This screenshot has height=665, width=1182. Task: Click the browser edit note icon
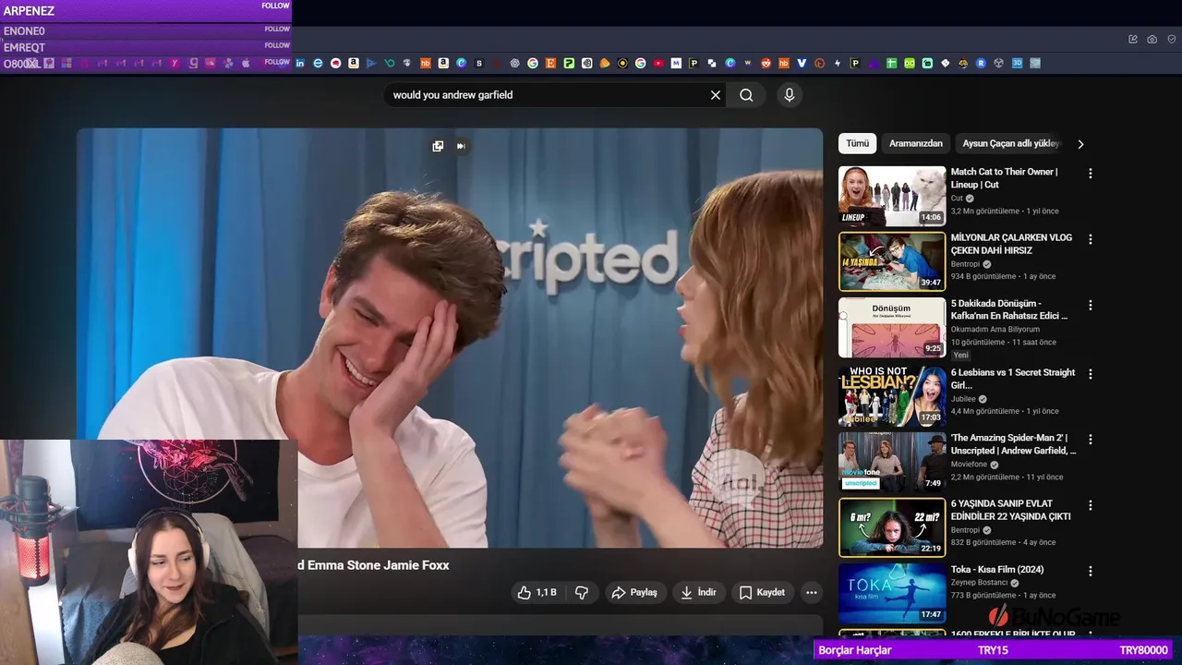click(x=1133, y=39)
